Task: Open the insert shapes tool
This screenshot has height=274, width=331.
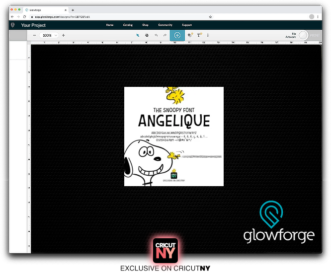Action: 190,35
